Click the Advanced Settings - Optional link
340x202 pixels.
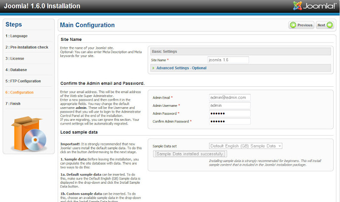pyautogui.click(x=181, y=68)
